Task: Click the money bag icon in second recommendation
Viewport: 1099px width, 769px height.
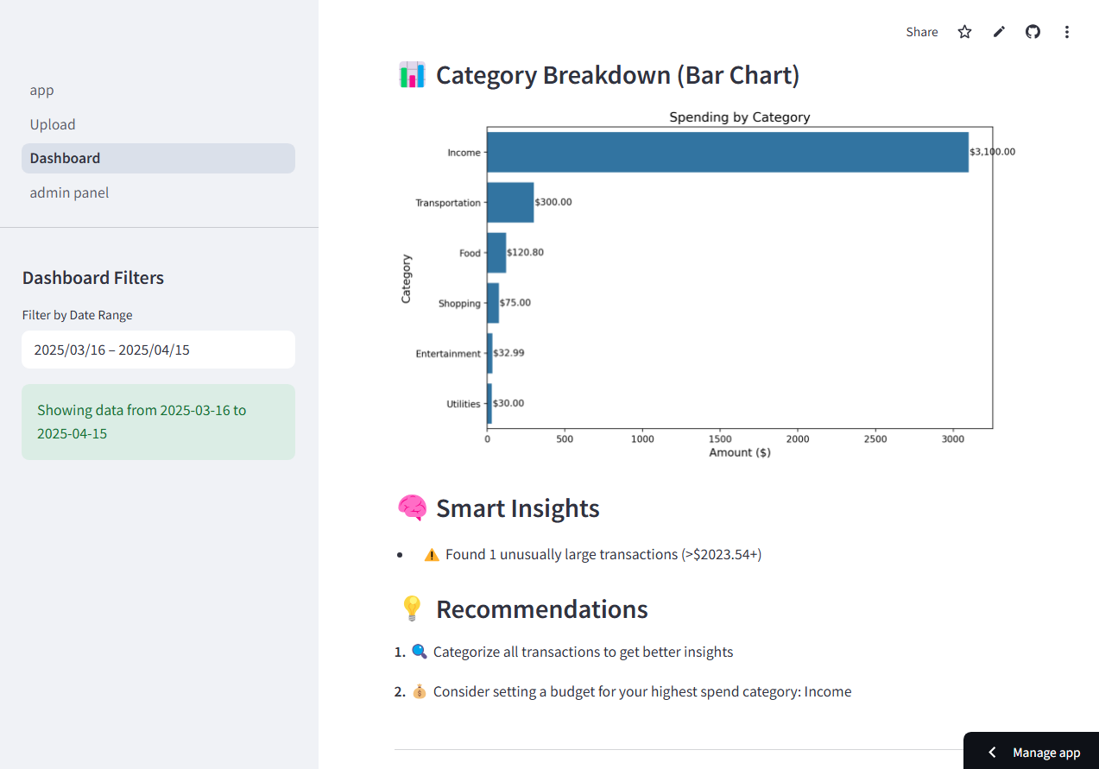Action: (x=420, y=690)
